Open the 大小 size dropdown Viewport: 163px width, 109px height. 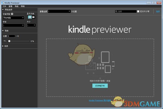[x=32, y=25]
